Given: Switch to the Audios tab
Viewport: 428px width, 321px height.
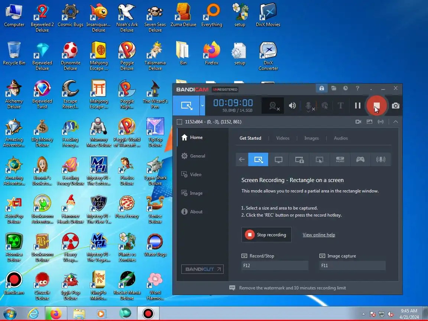Looking at the screenshot, I should [x=341, y=138].
